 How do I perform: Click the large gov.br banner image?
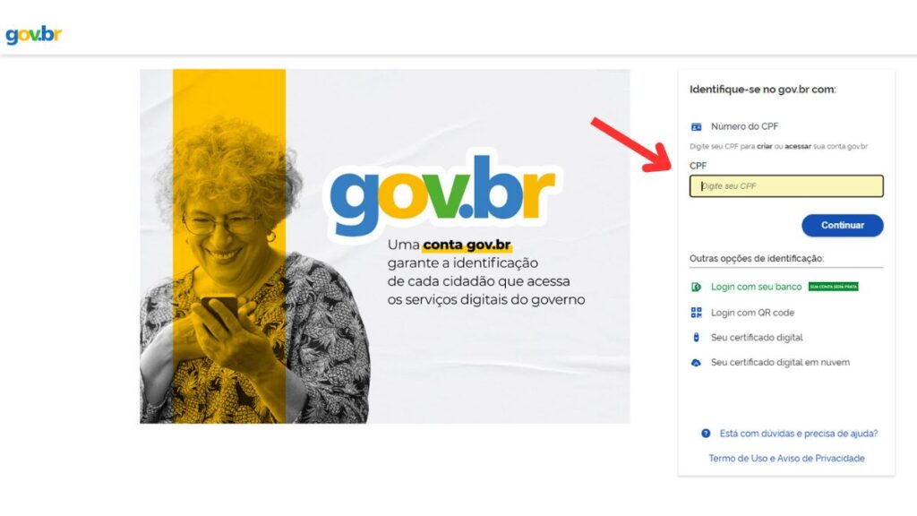click(x=385, y=246)
